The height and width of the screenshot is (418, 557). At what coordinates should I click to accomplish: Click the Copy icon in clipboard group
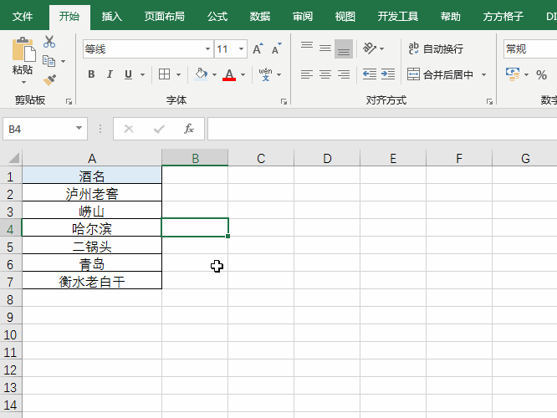[49, 61]
